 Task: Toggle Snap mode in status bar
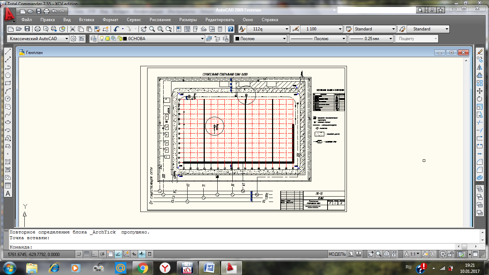79,254
